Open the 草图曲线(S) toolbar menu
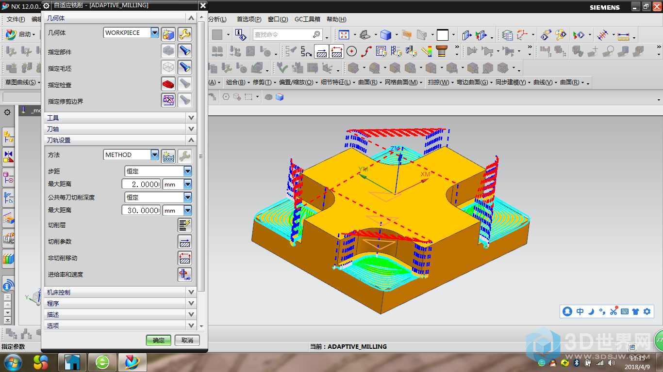The height and width of the screenshot is (372, 663). [x=23, y=82]
